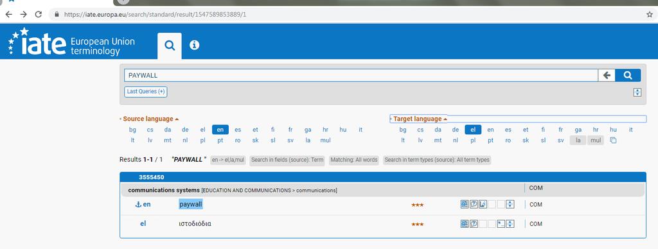Open the Last Queries (+) list

coord(146,91)
